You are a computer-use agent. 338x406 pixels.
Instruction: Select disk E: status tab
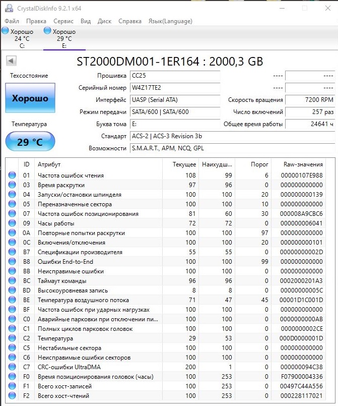tap(64, 38)
